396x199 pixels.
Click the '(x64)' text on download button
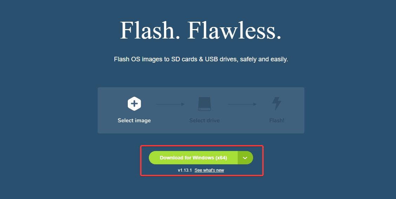click(x=221, y=158)
